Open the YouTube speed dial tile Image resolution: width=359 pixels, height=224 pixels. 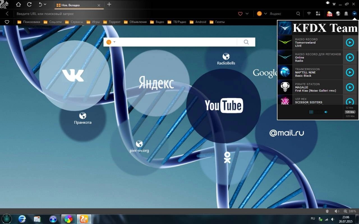pos(224,106)
